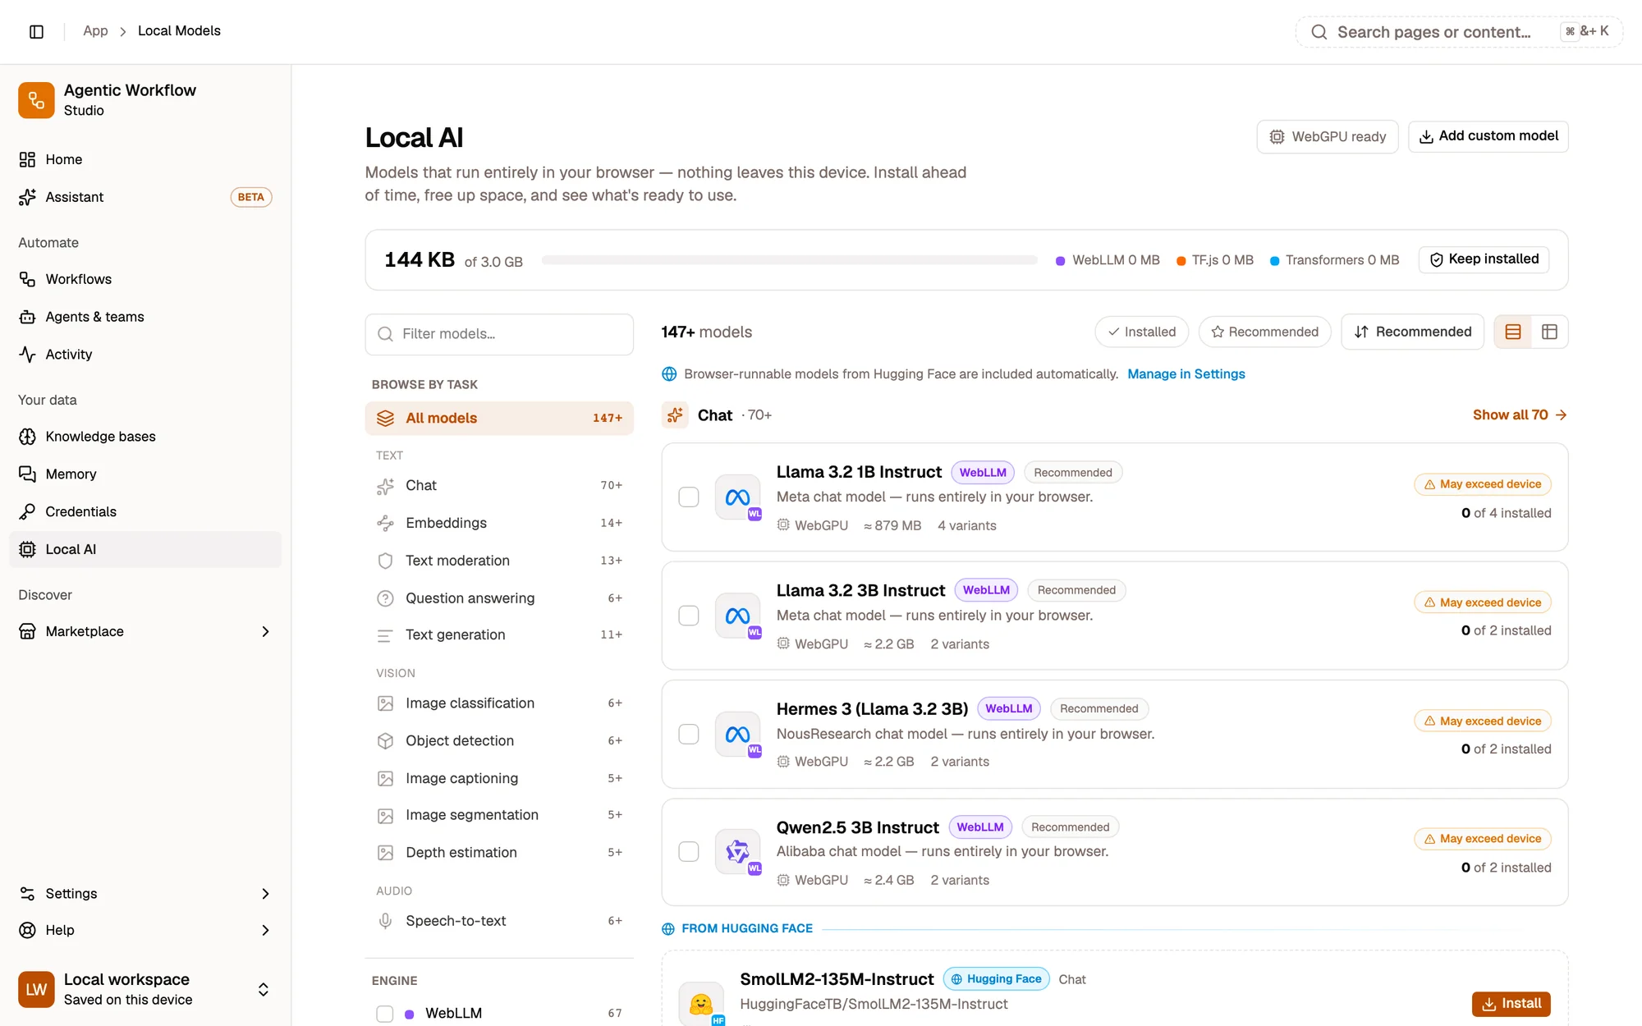Click in the Filter models field
The height and width of the screenshot is (1026, 1642).
499,334
